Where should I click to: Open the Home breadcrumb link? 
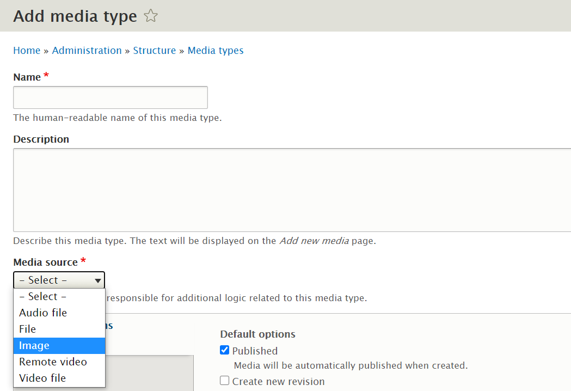(x=27, y=50)
